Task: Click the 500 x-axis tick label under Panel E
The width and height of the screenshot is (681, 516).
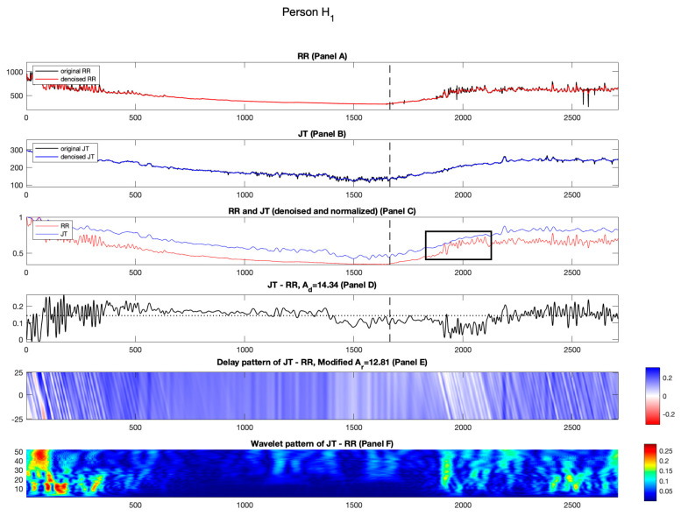Action: tap(136, 428)
